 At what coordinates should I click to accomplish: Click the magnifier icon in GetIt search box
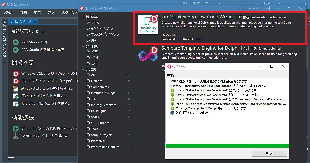point(267,8)
